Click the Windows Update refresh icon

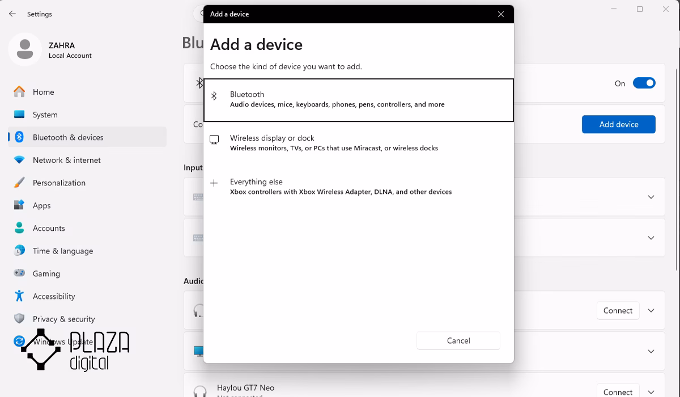pyautogui.click(x=19, y=341)
